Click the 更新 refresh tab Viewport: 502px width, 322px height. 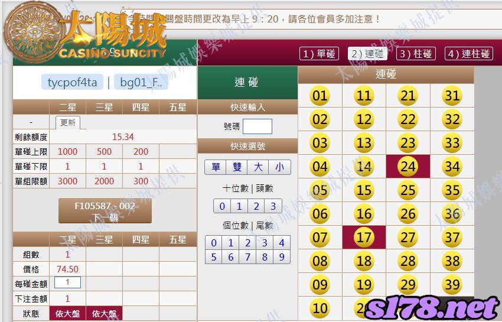point(68,123)
